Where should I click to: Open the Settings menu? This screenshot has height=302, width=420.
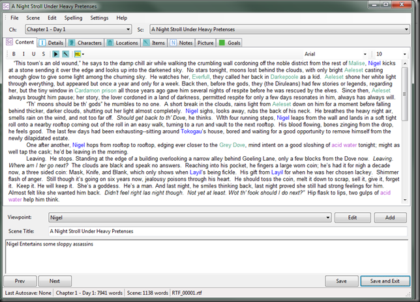99,18
